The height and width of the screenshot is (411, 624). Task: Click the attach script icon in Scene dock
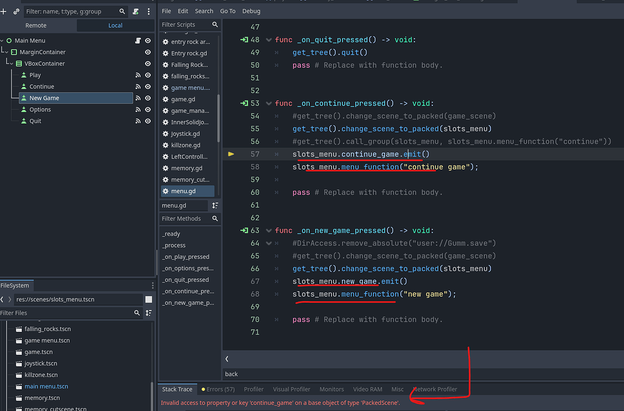pyautogui.click(x=136, y=12)
